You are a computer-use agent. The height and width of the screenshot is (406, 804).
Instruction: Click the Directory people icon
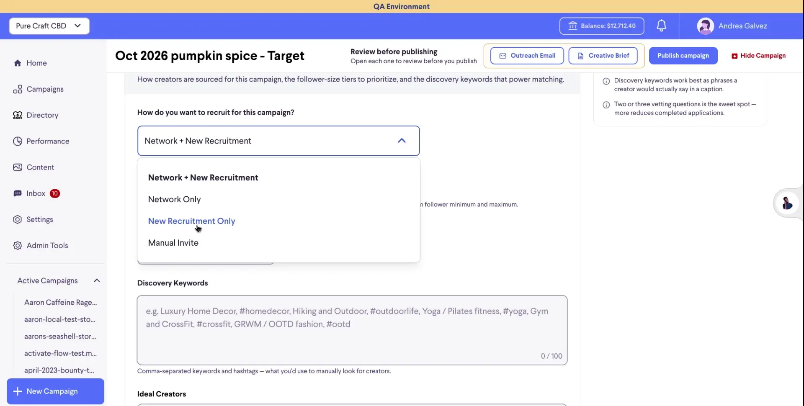[x=18, y=115]
